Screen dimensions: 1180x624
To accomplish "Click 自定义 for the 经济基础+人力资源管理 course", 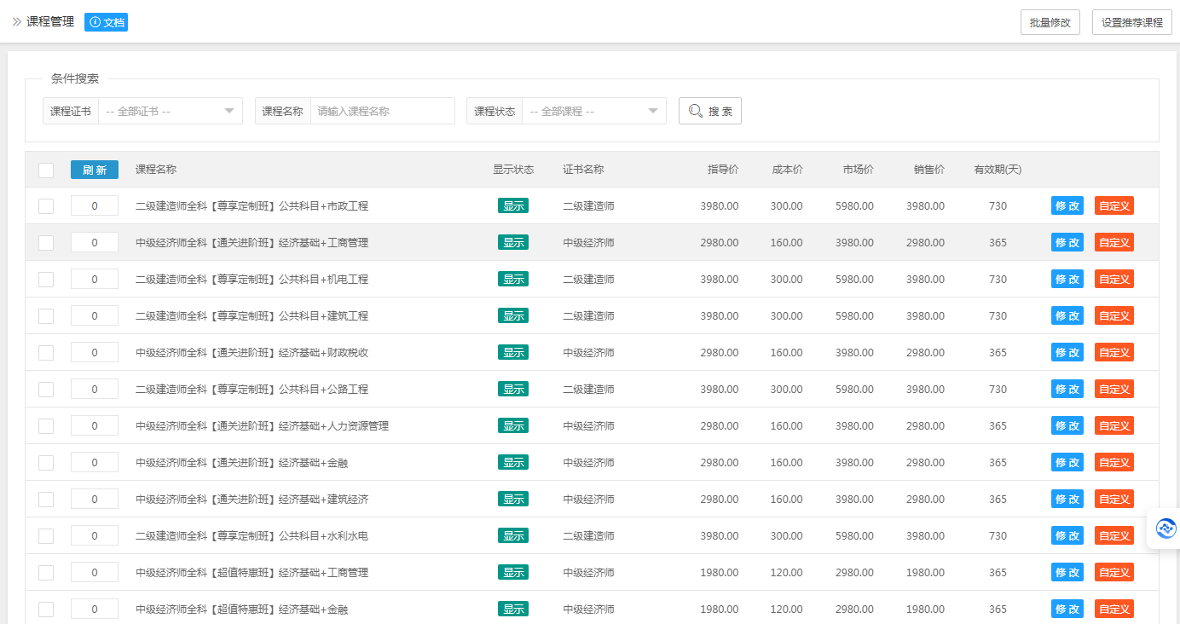I will pos(1114,425).
